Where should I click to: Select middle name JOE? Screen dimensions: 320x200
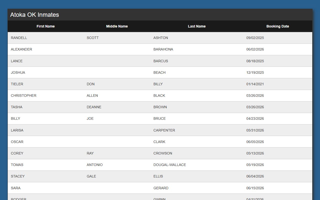pos(90,118)
